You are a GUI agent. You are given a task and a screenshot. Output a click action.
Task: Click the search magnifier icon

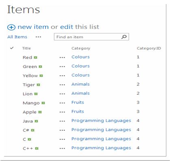point(124,37)
